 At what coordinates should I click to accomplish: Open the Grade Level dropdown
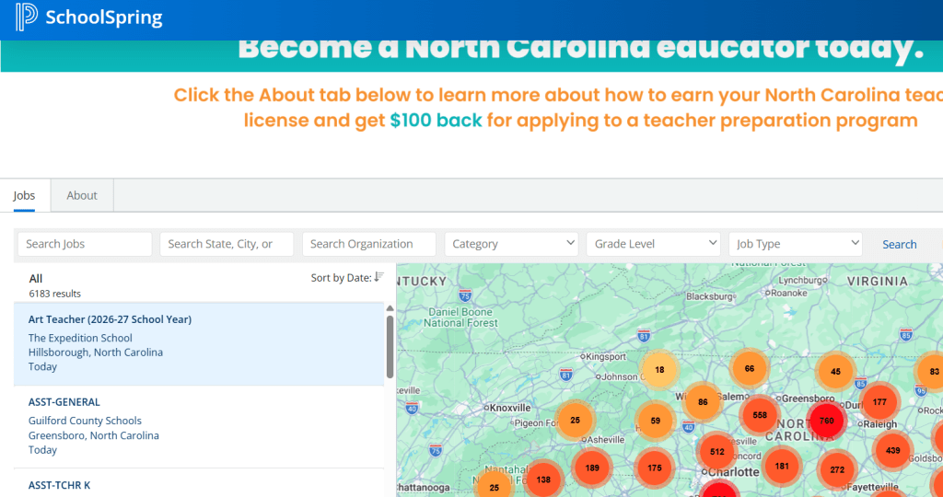pos(655,244)
